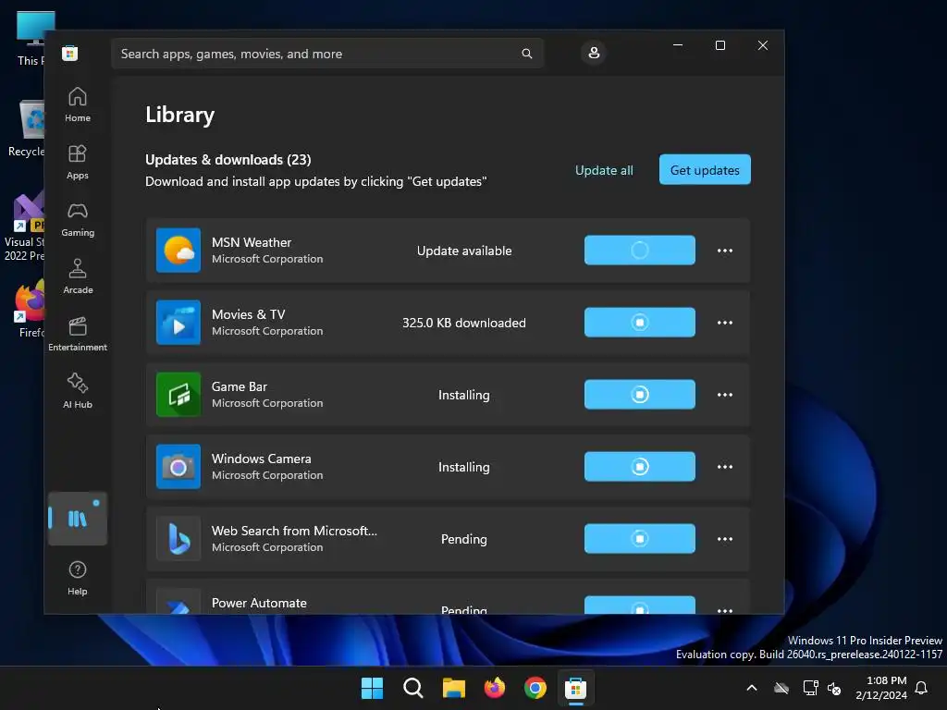The width and height of the screenshot is (947, 710).
Task: Click the Web Search Bing app icon
Action: click(178, 539)
